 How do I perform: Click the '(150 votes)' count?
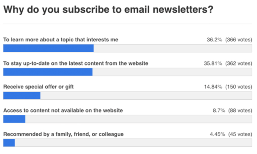tap(239, 87)
